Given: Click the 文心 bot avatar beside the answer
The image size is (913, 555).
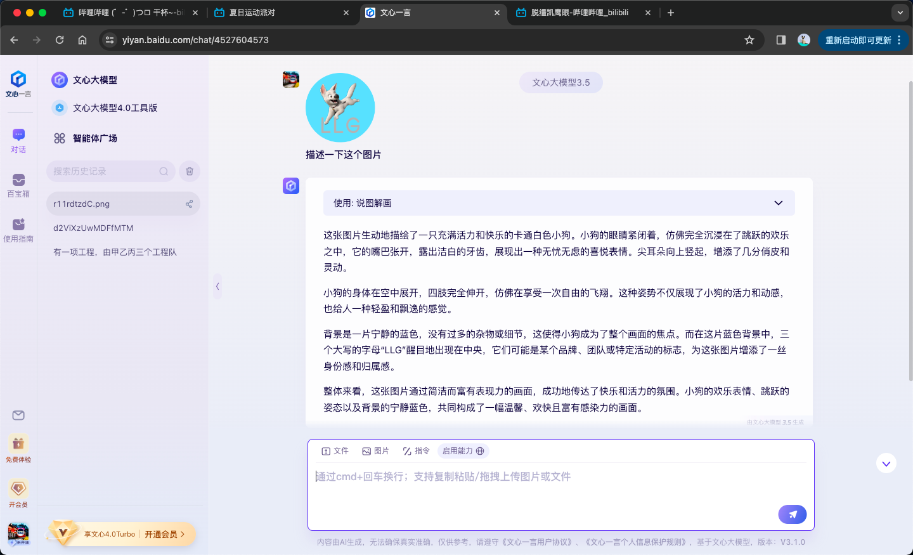Looking at the screenshot, I should (x=291, y=186).
